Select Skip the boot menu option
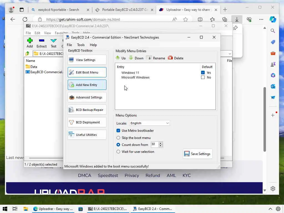 coord(118,138)
